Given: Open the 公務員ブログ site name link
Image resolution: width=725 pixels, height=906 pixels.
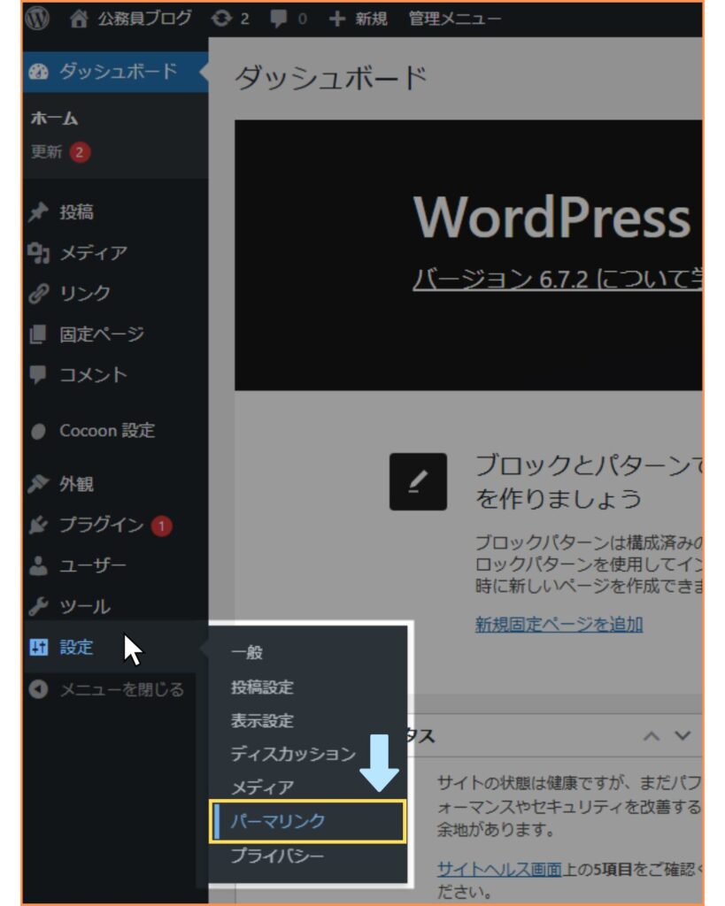Looking at the screenshot, I should point(144,19).
